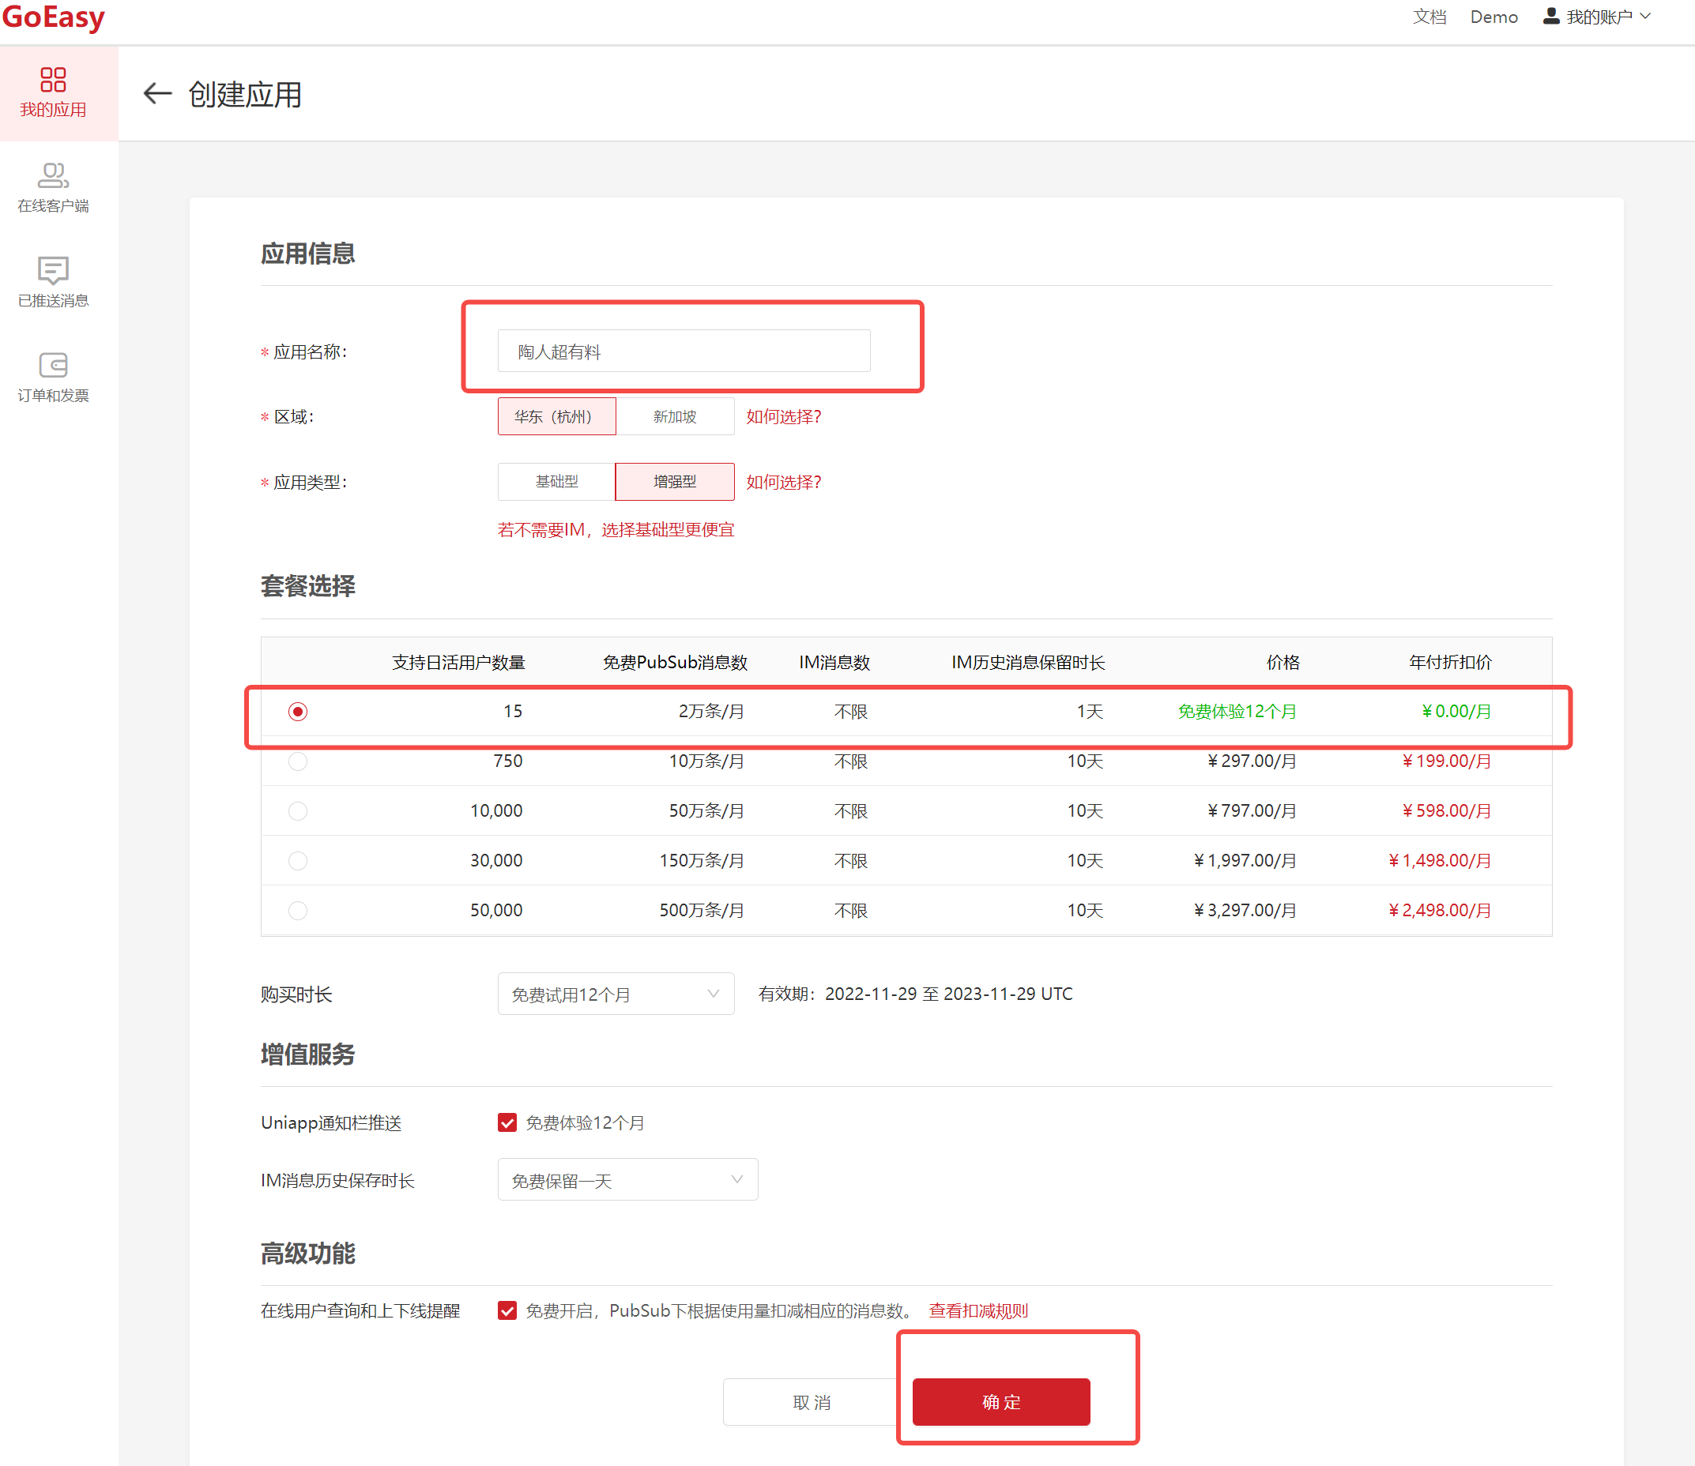Click the ¥199.00/月 yearly discount price

1446,761
